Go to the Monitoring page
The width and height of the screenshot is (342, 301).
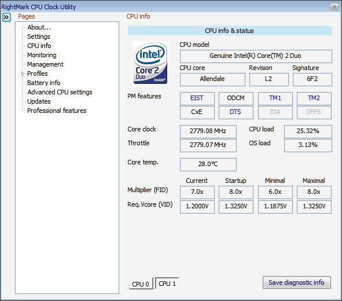click(x=42, y=55)
